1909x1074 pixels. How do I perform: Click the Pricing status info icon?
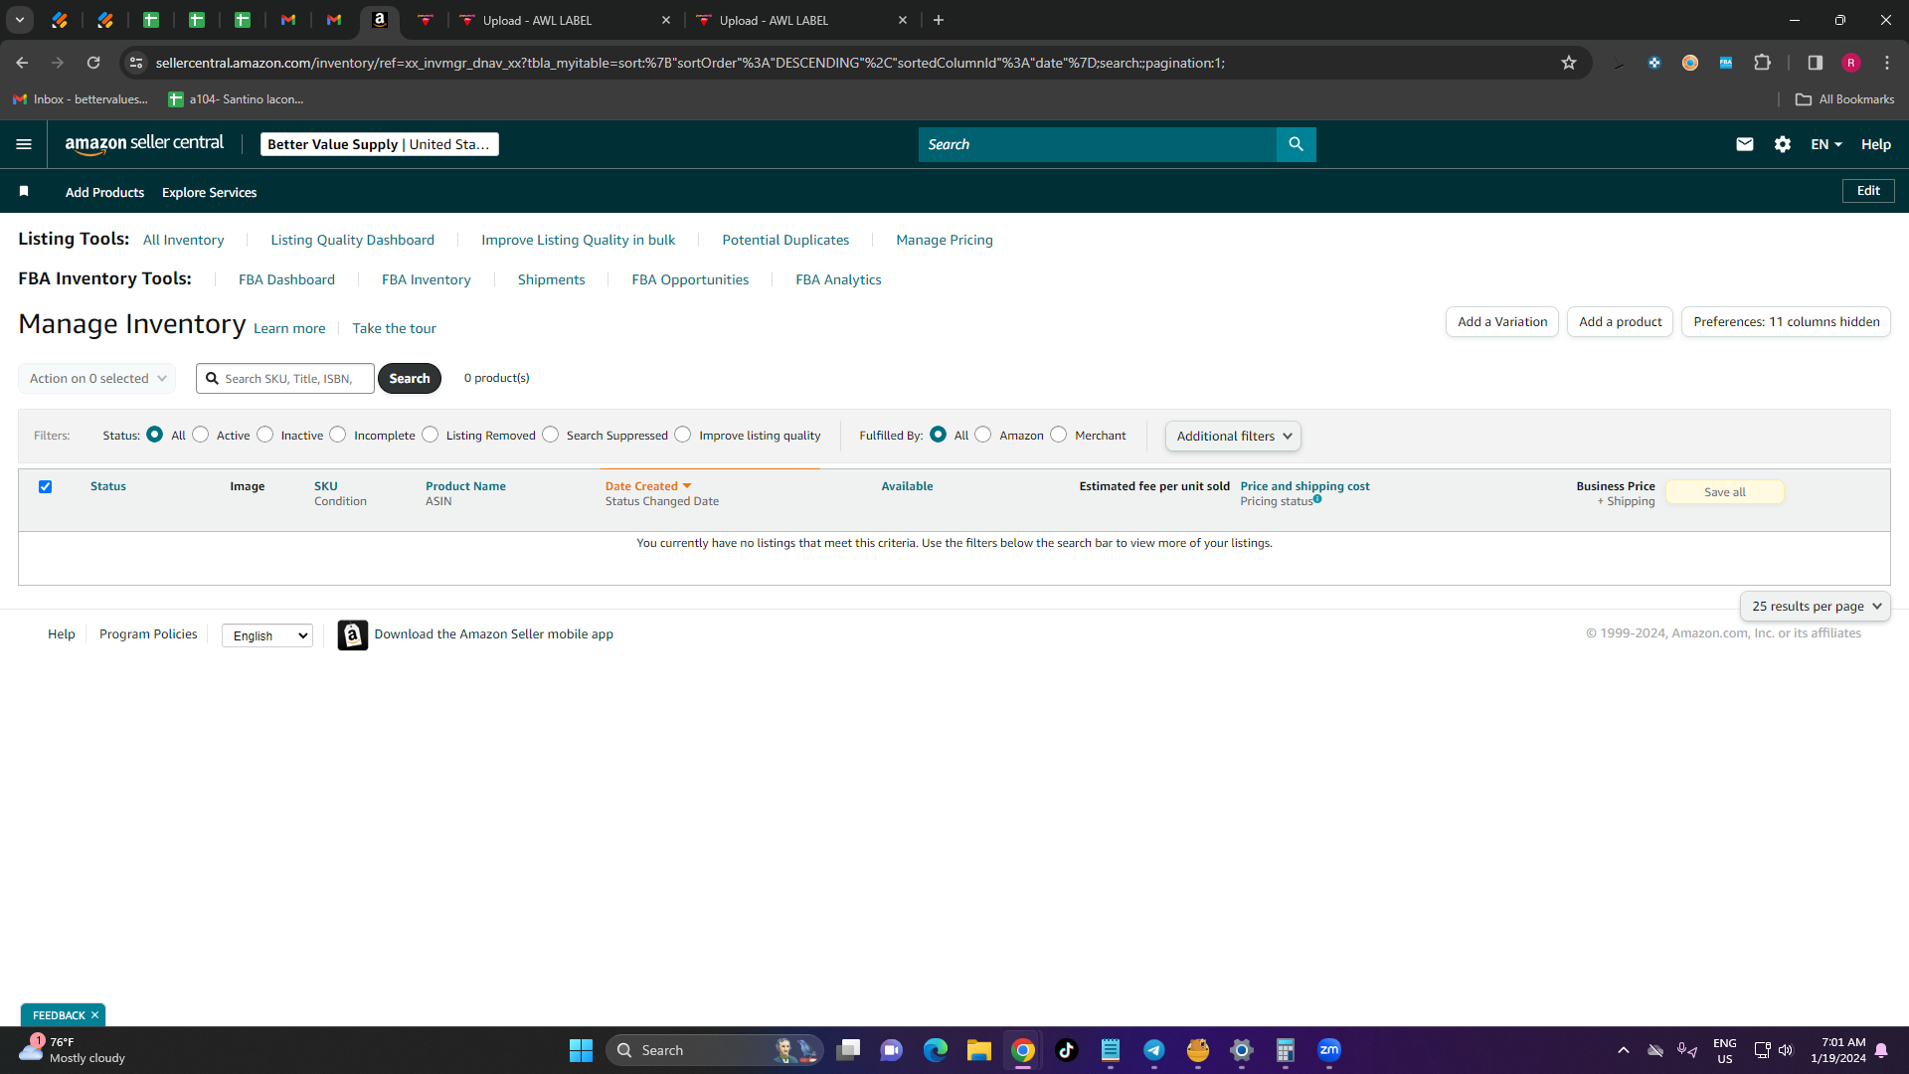point(1317,499)
